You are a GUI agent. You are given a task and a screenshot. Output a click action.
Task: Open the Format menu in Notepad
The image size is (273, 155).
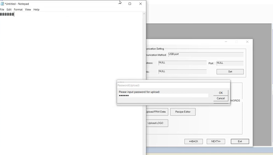pos(18,10)
